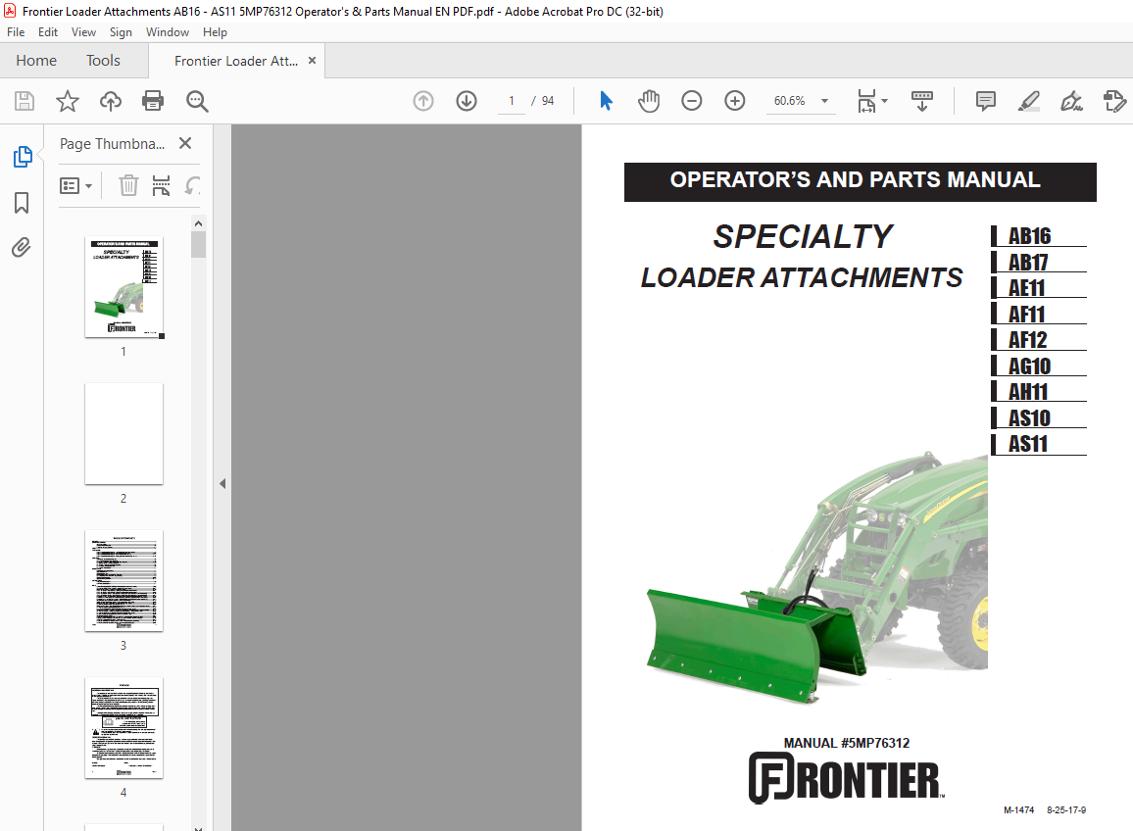Upload file with cloud arrow icon
The height and width of the screenshot is (831, 1133).
(111, 100)
